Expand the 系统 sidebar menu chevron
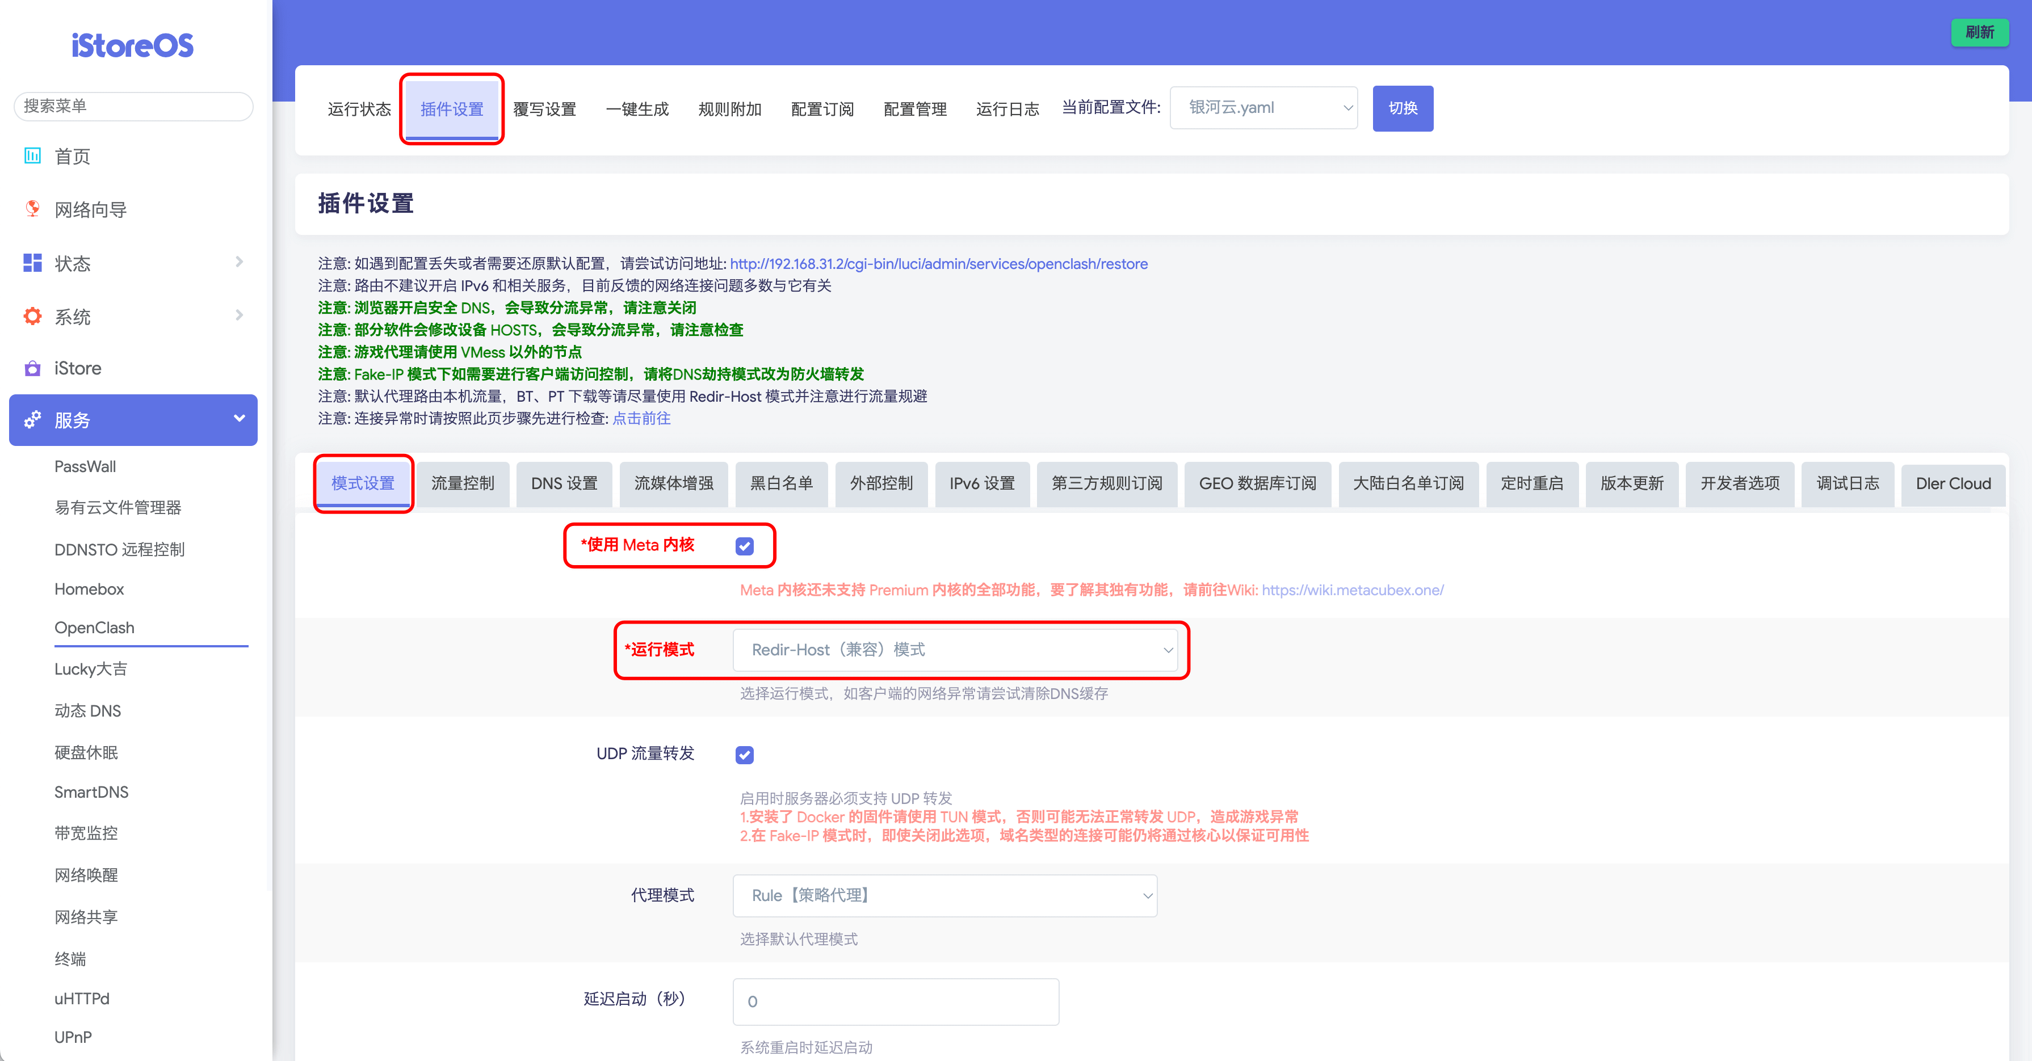The image size is (2032, 1061). point(239,315)
